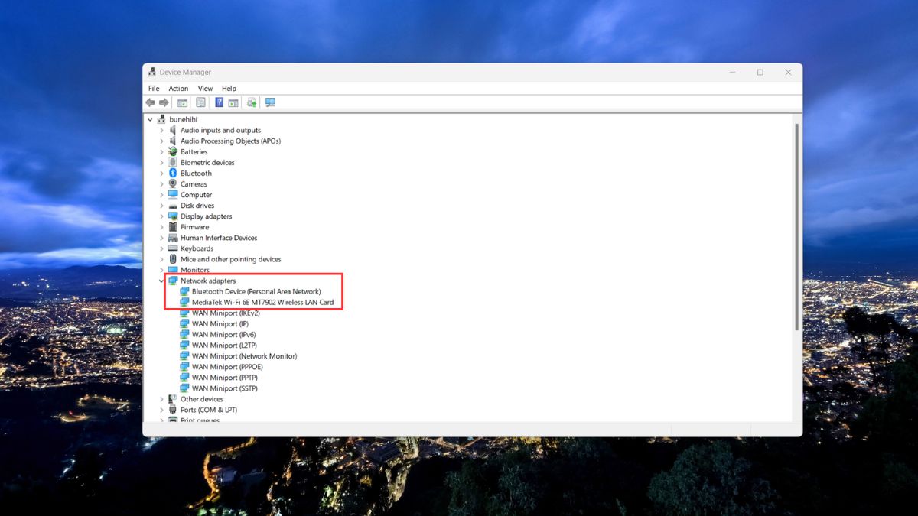Minimize the Device Manager window
The height and width of the screenshot is (516, 918).
732,73
